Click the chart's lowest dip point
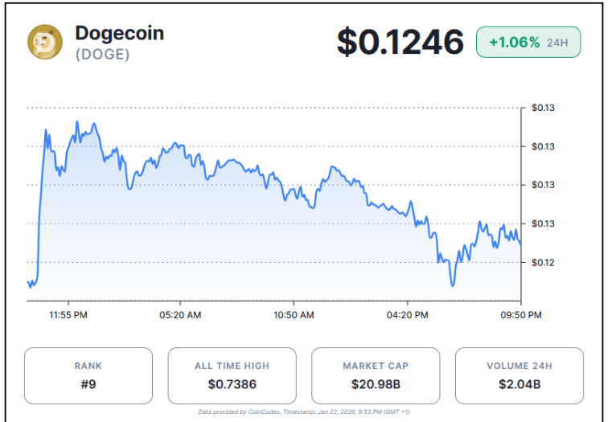 (x=454, y=285)
